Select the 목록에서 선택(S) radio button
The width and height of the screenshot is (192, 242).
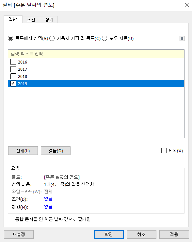pyautogui.click(x=10, y=38)
